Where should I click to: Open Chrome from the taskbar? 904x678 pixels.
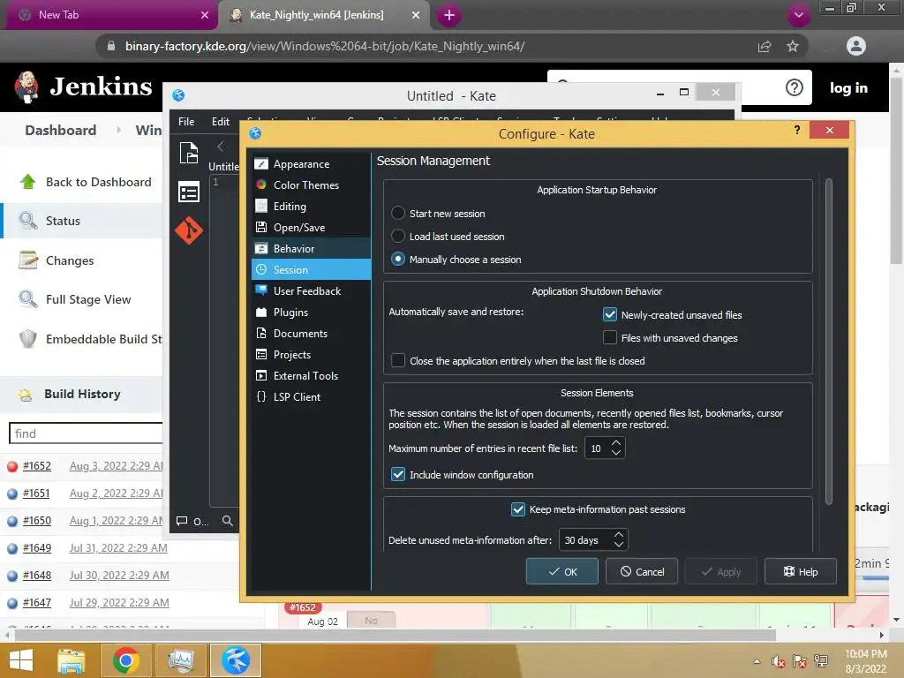click(125, 660)
